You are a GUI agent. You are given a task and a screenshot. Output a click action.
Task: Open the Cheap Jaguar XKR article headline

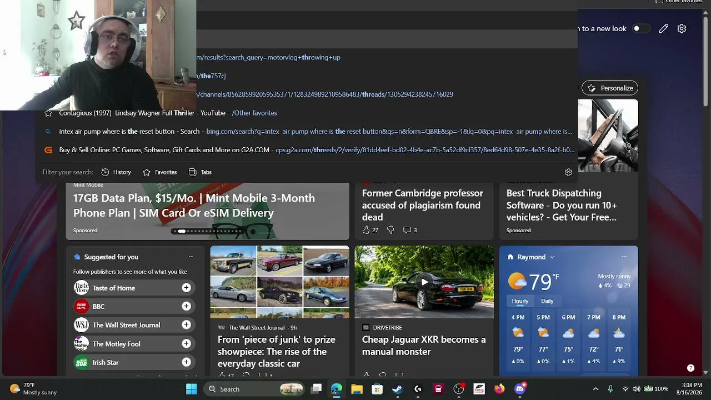(424, 345)
